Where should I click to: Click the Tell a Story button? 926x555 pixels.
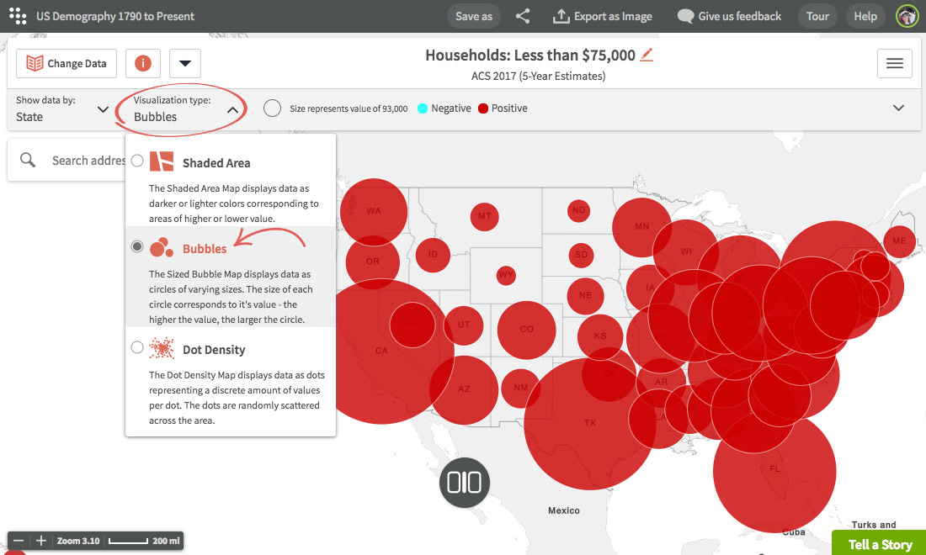(880, 544)
